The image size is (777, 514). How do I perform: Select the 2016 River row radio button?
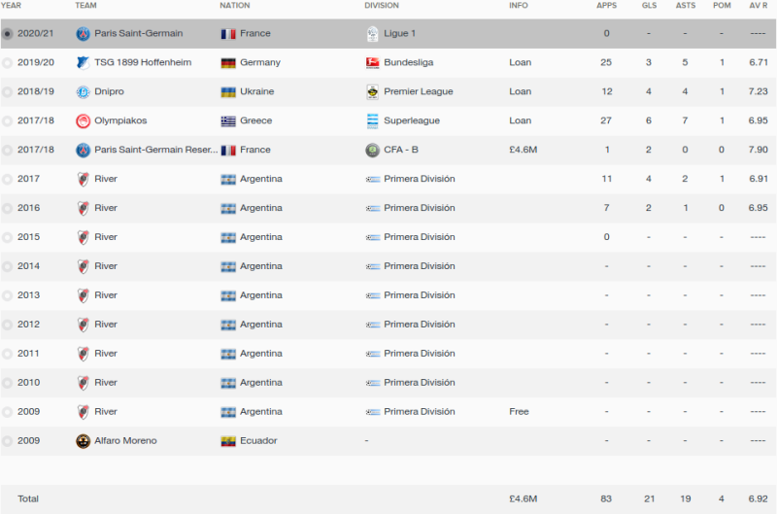pos(7,209)
